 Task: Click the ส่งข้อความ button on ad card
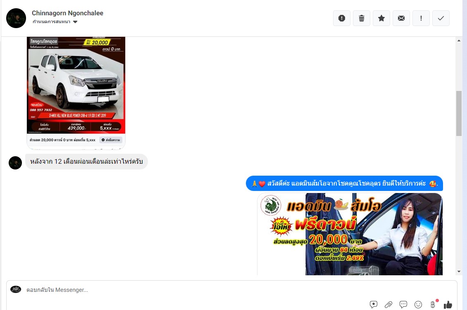[x=111, y=140]
